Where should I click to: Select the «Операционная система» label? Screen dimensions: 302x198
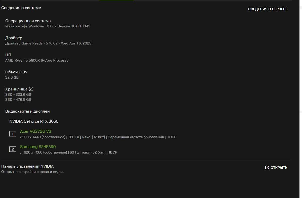pos(28,21)
